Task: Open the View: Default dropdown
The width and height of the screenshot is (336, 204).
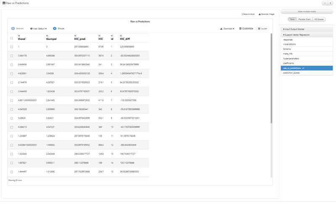Action: (x=38, y=28)
